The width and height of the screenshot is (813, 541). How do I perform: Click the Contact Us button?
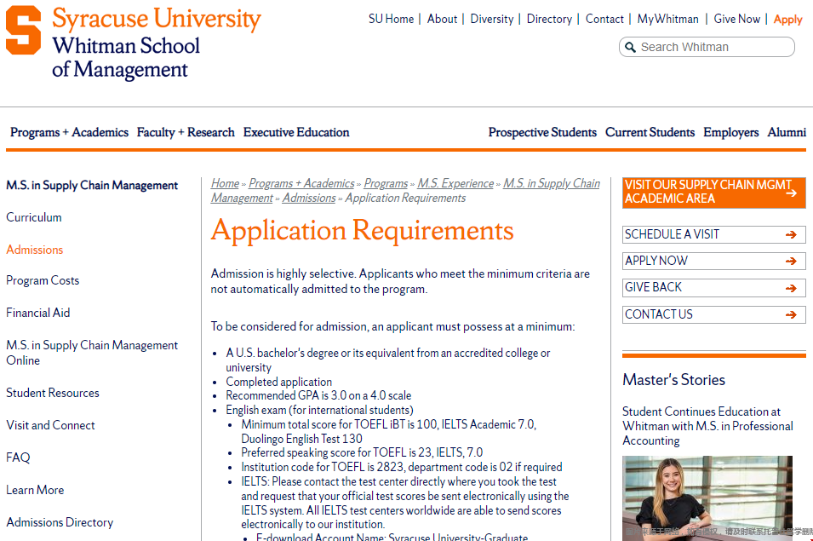(714, 314)
